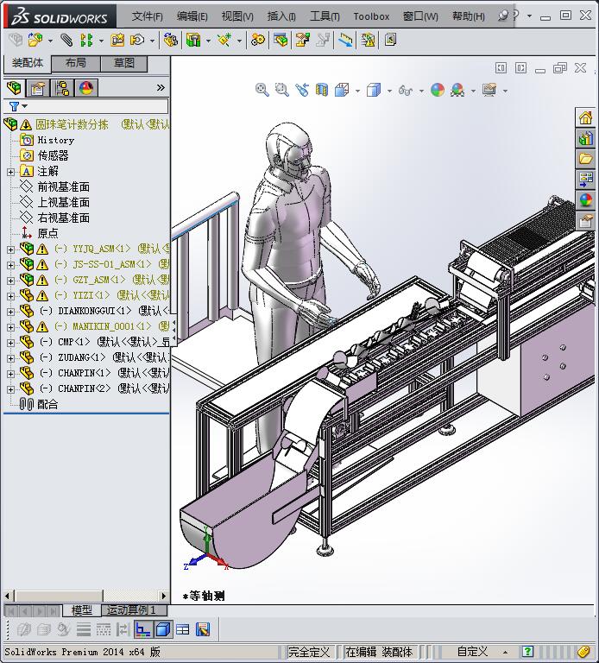The image size is (599, 663).
Task: Click the Assembly Features icon
Action: point(193,41)
